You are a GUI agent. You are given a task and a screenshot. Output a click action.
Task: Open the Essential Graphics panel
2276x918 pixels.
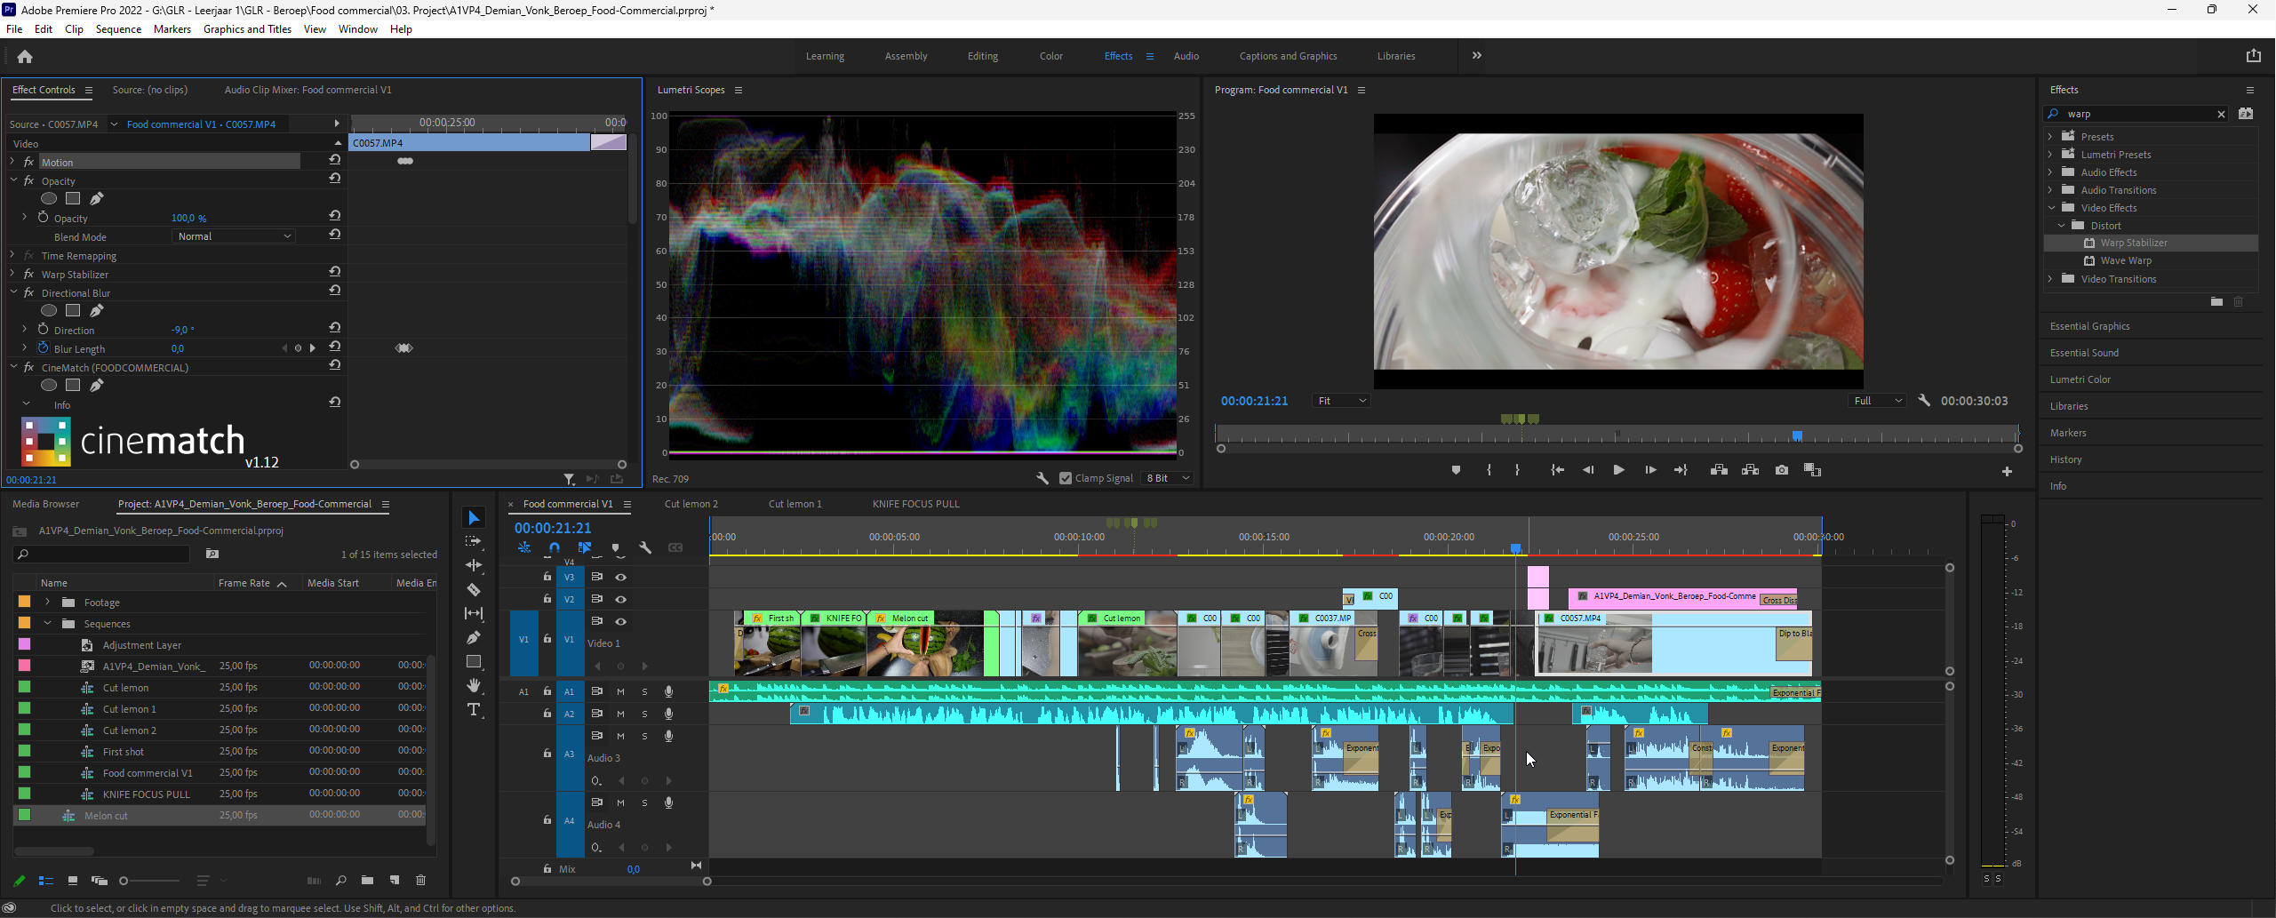pos(2089,326)
